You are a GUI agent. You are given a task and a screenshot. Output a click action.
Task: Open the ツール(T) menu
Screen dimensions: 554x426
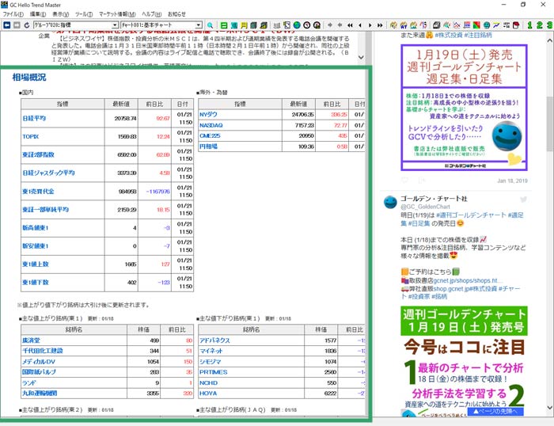point(84,14)
